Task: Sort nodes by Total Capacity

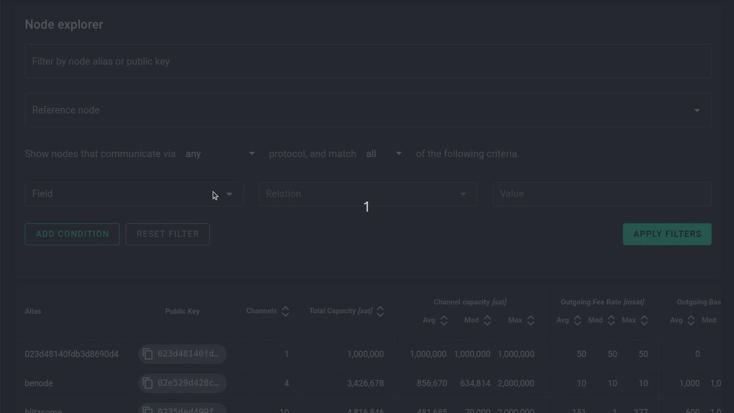Action: 380,310
